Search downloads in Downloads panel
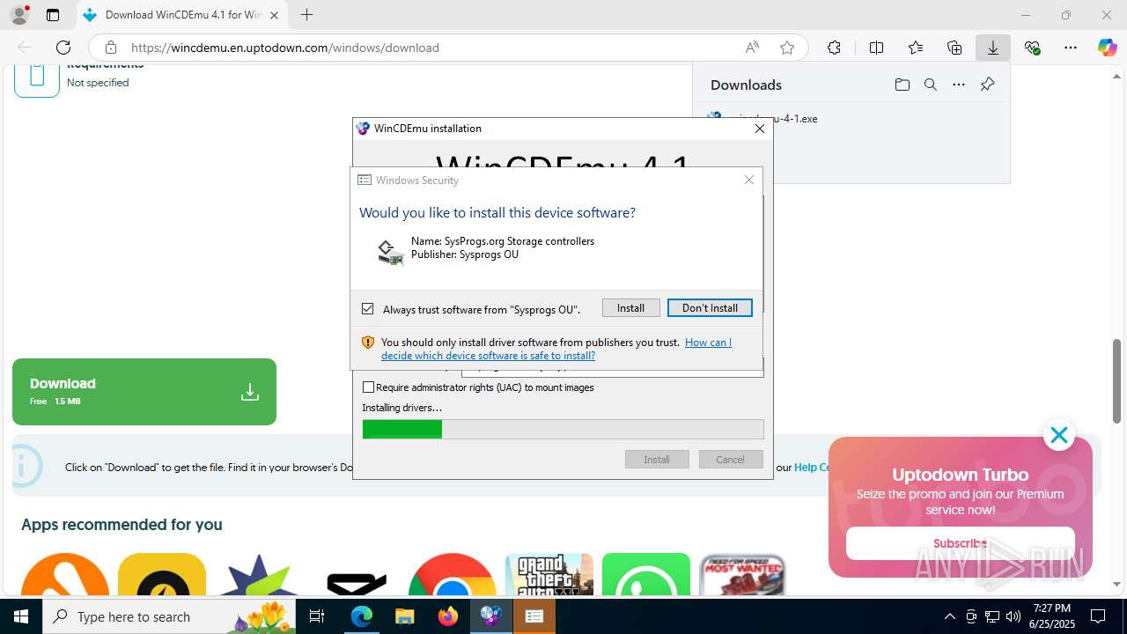 tap(930, 85)
